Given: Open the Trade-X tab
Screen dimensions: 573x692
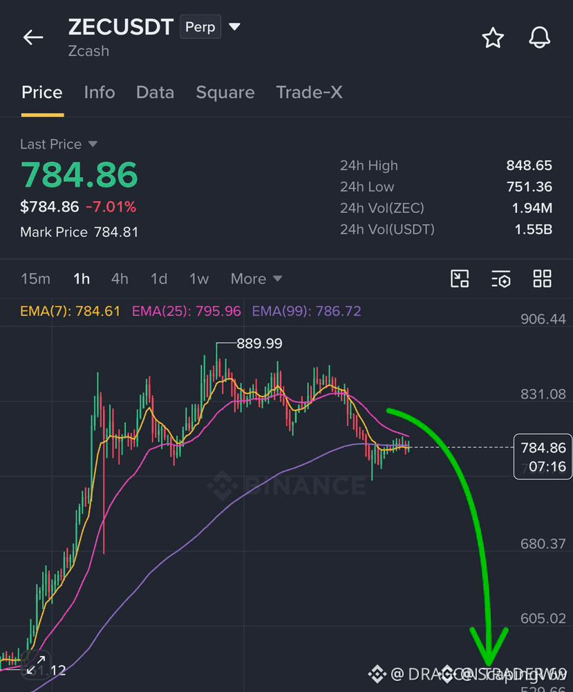Looking at the screenshot, I should point(309,92).
